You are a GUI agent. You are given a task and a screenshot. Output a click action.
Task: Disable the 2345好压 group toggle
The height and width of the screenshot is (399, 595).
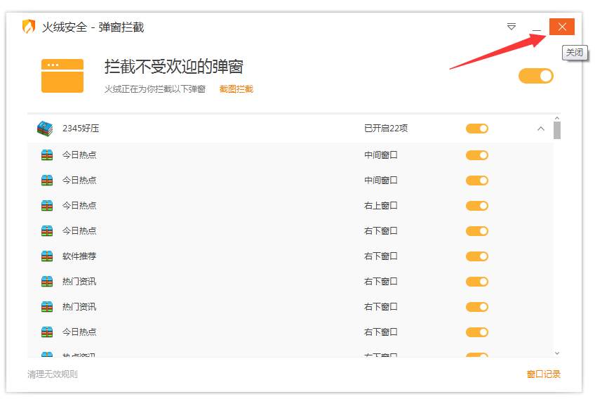tap(477, 129)
